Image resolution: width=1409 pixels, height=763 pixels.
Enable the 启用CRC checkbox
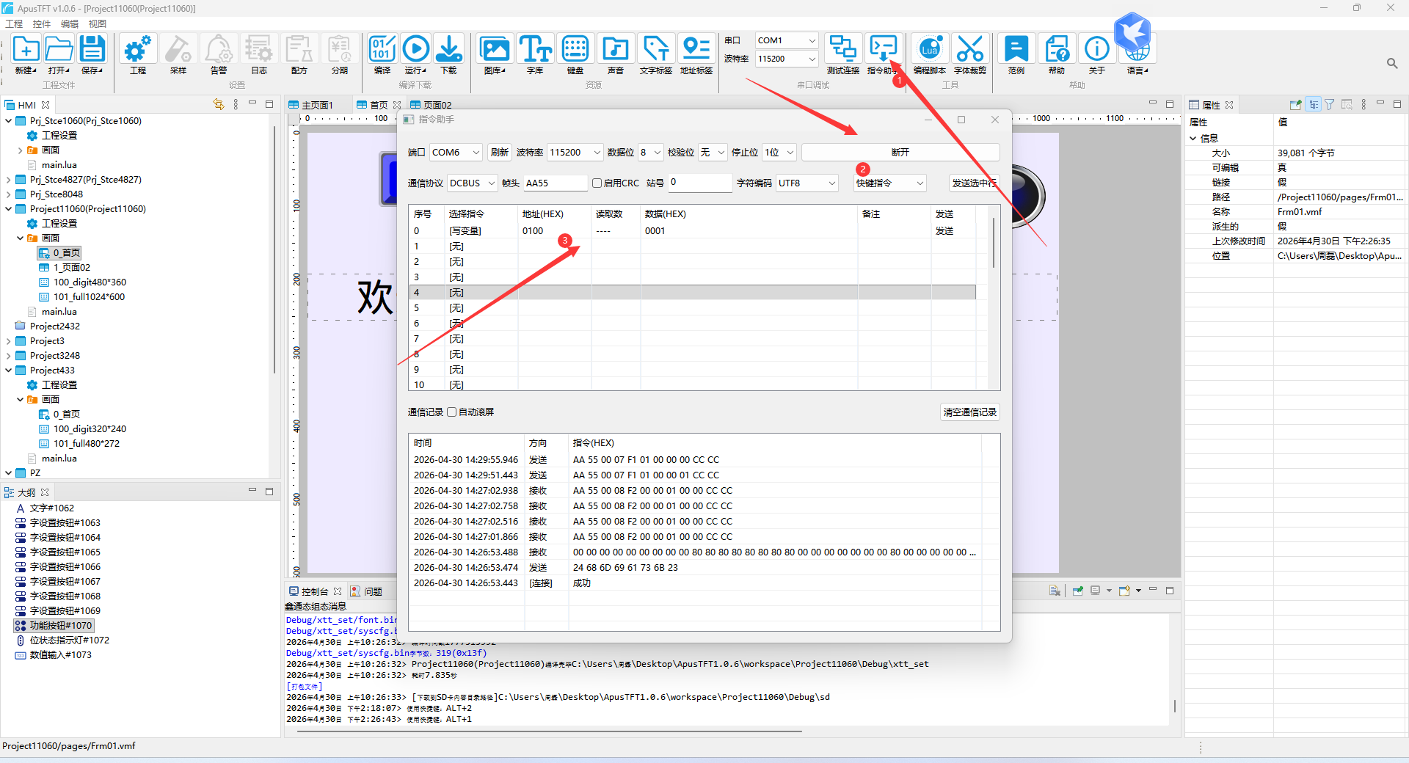[x=597, y=183]
